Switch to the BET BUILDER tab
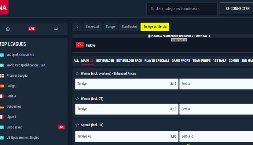253x145 pixels. (x=105, y=61)
